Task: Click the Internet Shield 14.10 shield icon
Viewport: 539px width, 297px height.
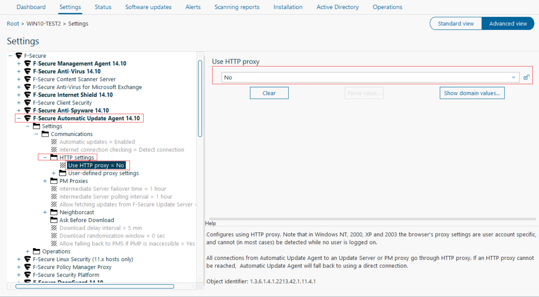Action: point(28,95)
